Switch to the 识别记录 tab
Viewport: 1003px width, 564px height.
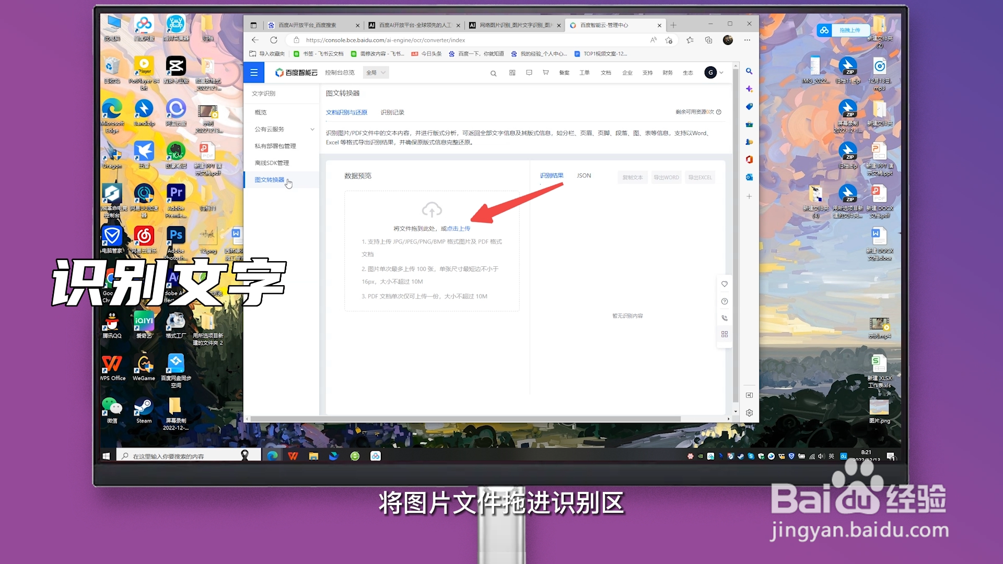click(392, 112)
